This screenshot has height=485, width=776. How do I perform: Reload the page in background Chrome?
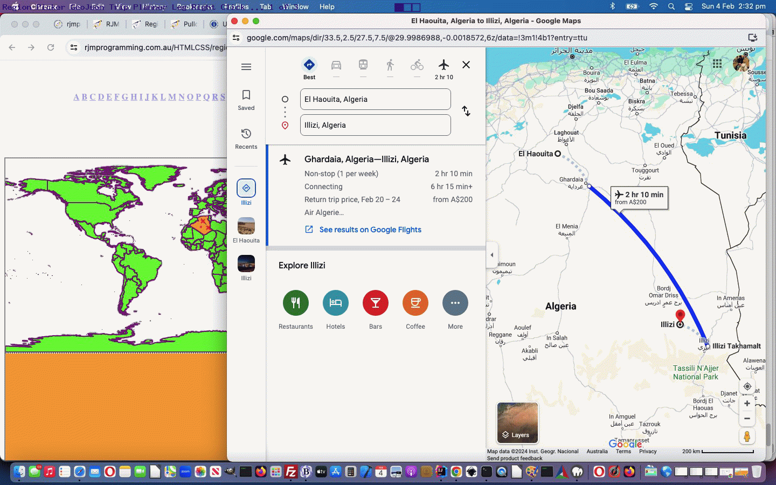(51, 47)
